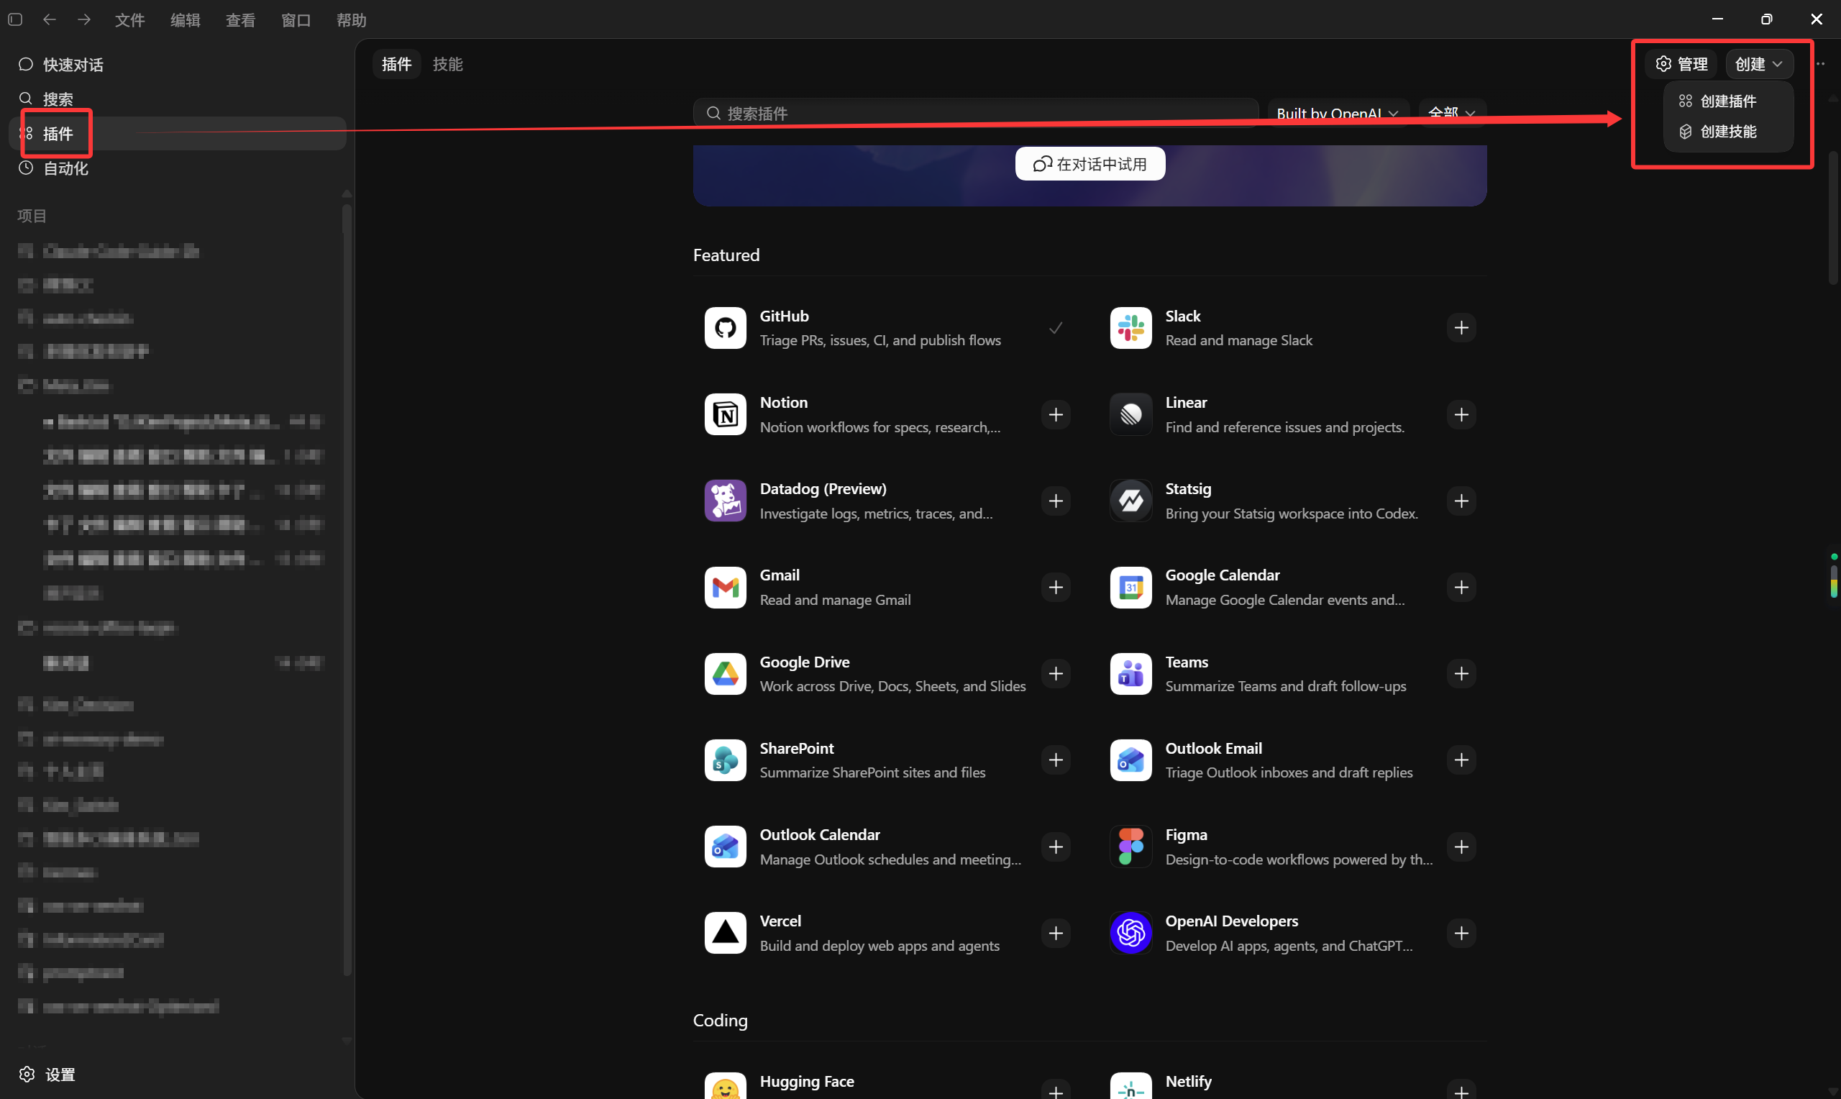Click the Slack plugin logo
The width and height of the screenshot is (1841, 1099).
click(1130, 327)
